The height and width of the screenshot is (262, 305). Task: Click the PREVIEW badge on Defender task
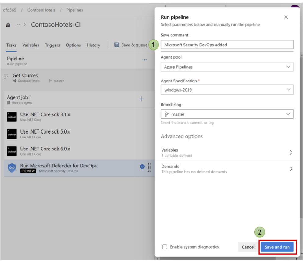tap(28, 171)
